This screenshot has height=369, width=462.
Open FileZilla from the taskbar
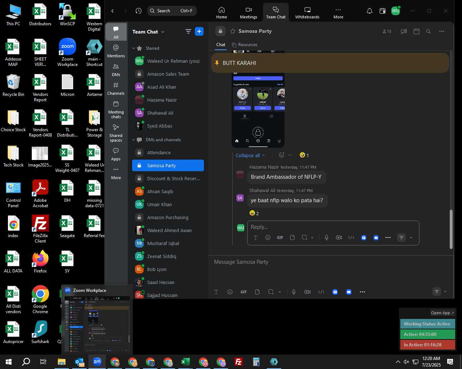tap(239, 362)
